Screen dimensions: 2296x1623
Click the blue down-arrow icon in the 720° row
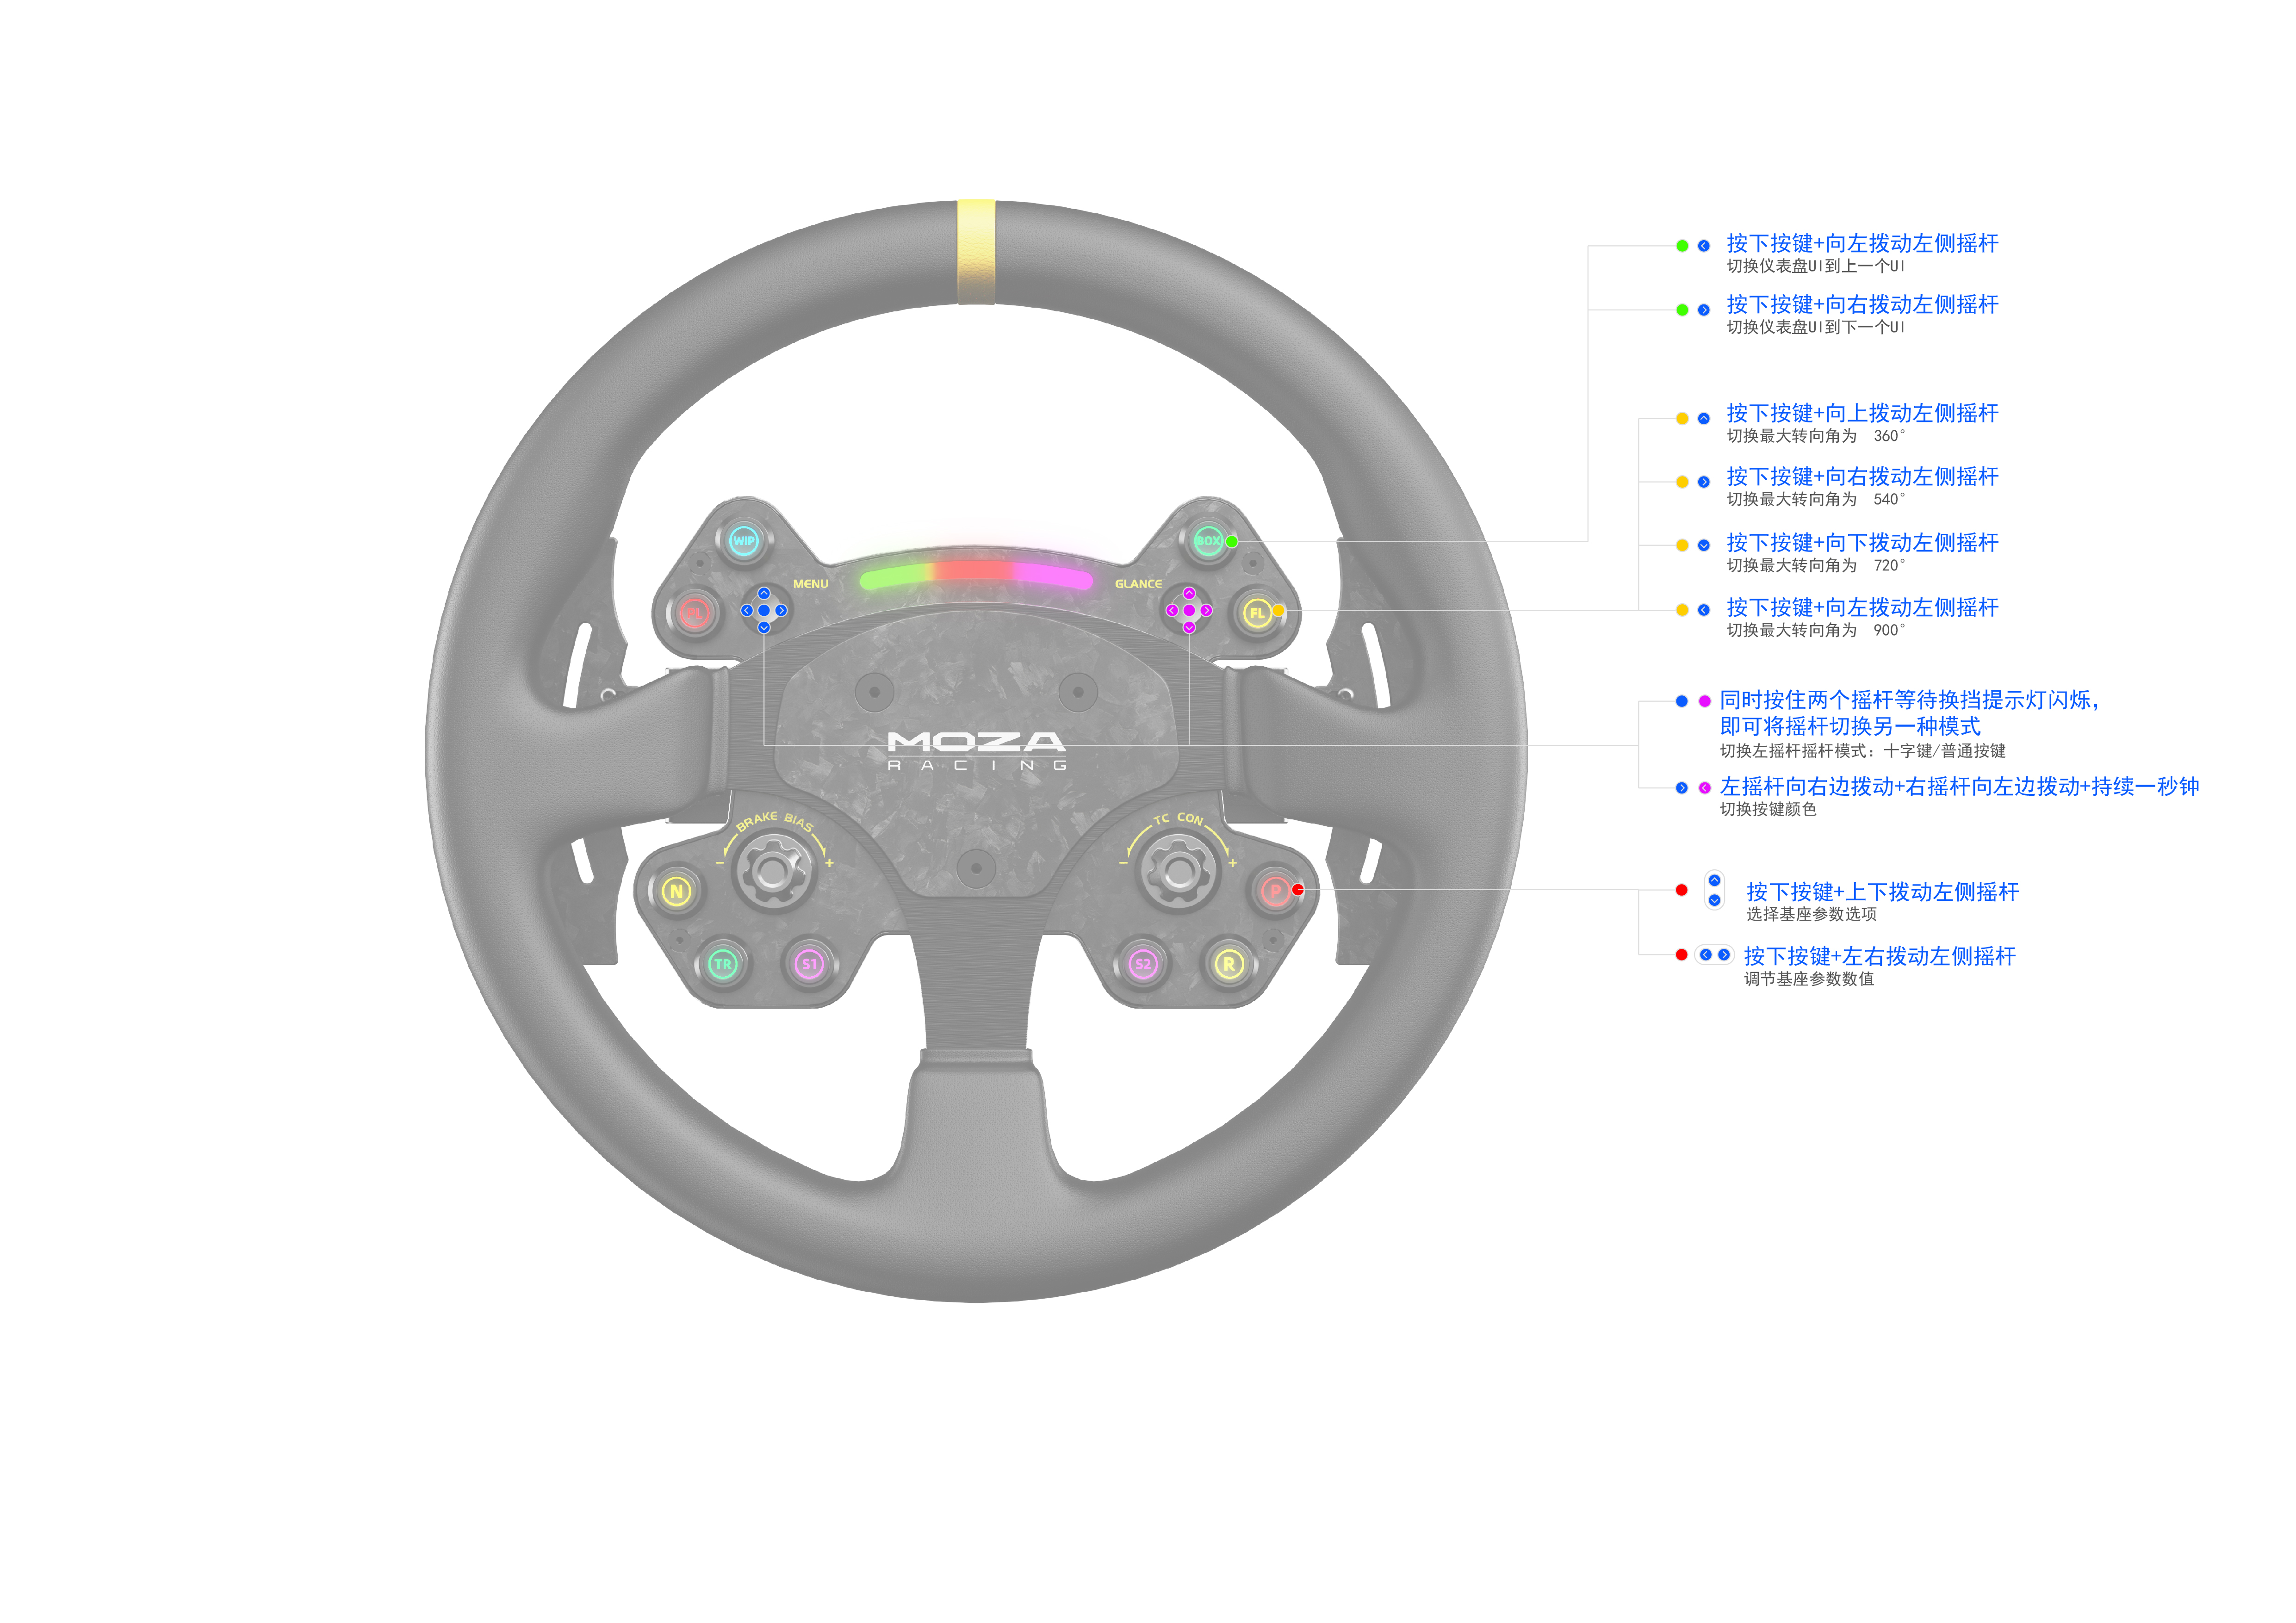click(1704, 546)
